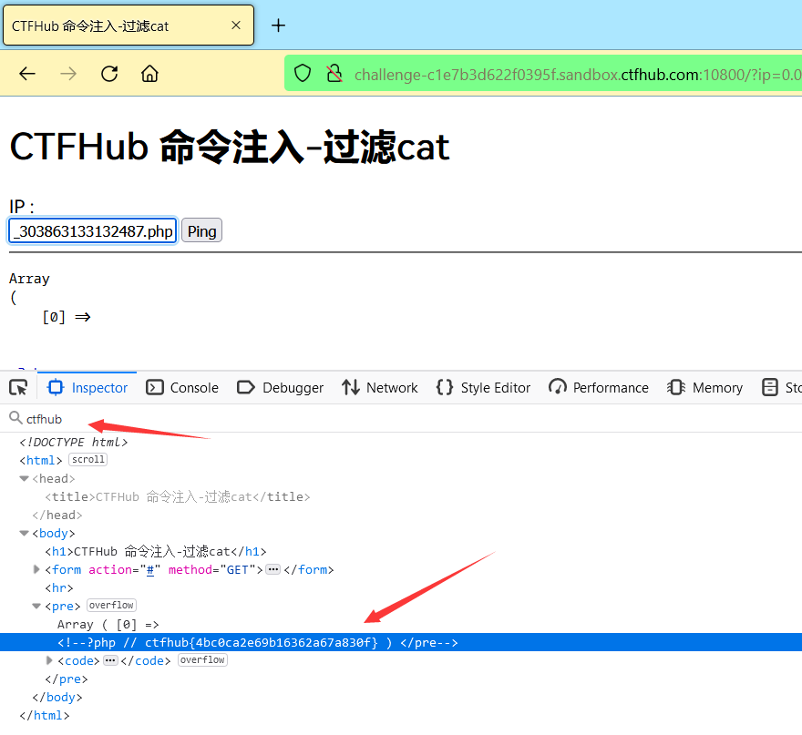Open tracking protection shield panel
802x735 pixels.
click(x=303, y=74)
